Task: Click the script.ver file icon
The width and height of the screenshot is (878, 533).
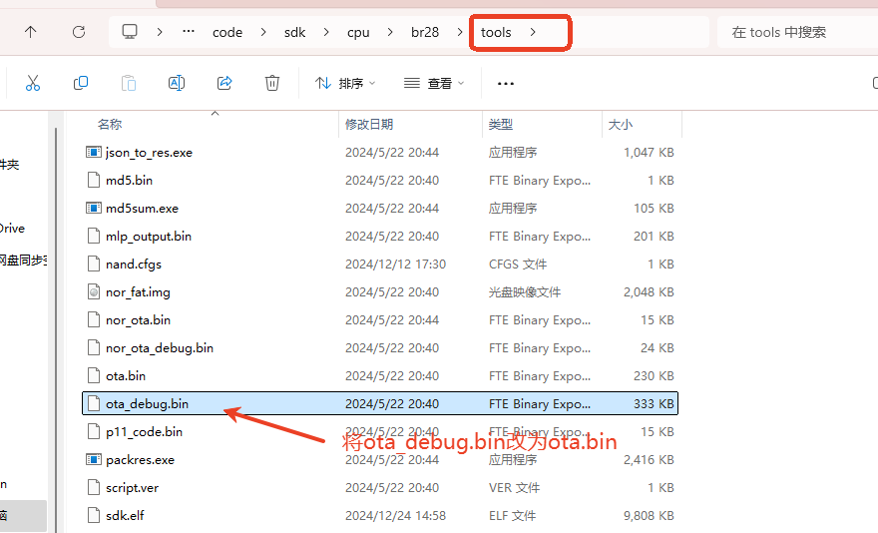Action: [x=94, y=488]
